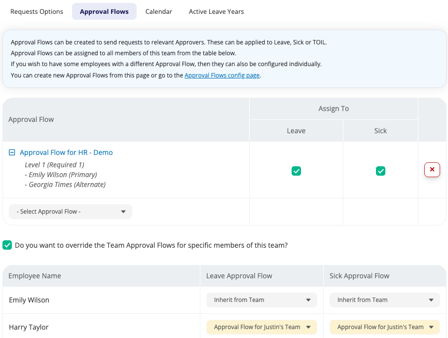Collapse the Approval Flow for HR - Demo row
The height and width of the screenshot is (338, 448).
coord(12,153)
